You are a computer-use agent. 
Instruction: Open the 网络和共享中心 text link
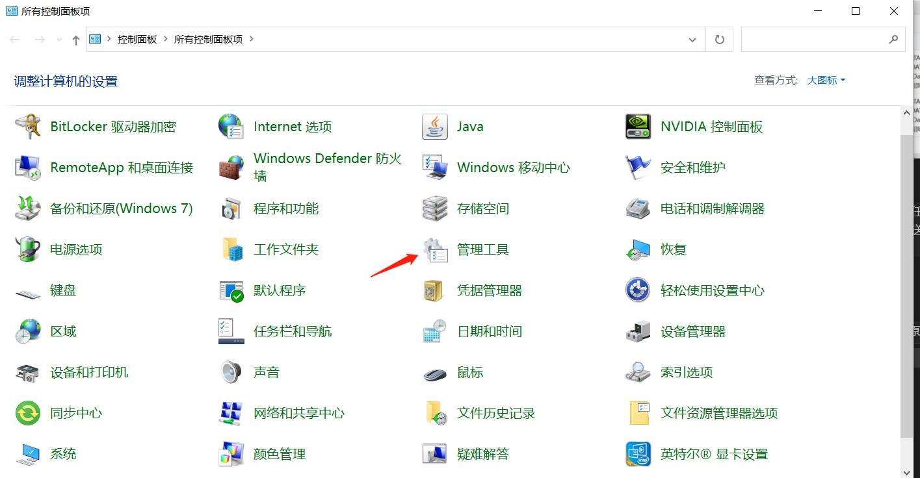point(299,413)
